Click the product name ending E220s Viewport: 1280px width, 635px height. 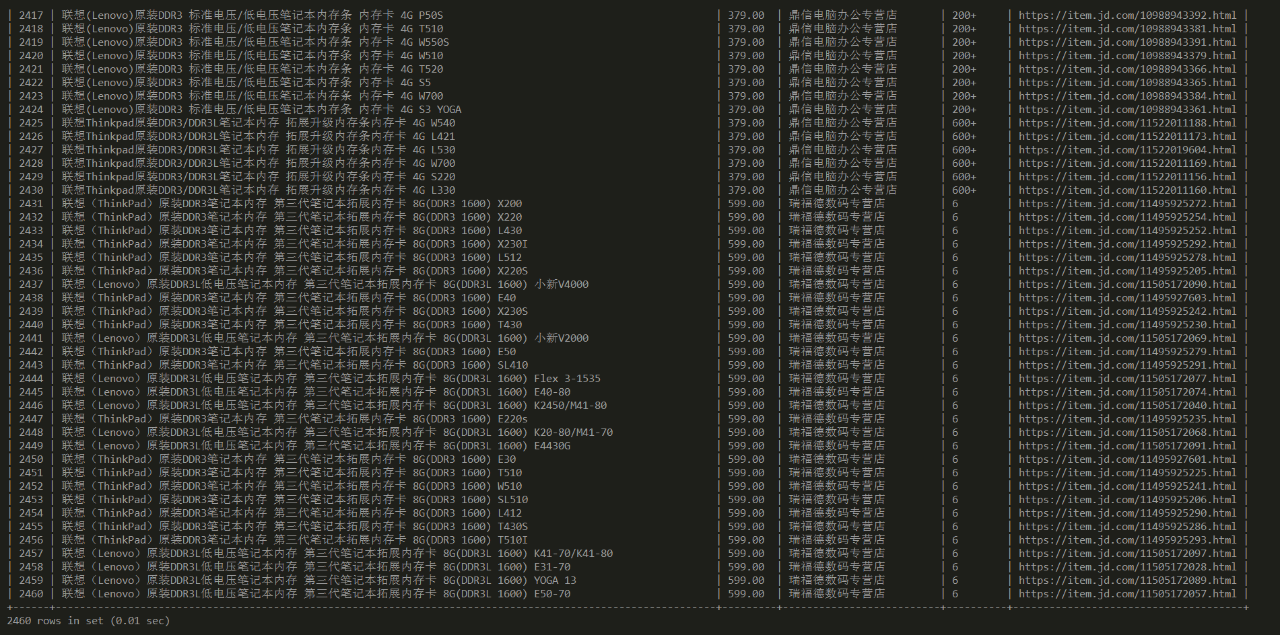point(295,418)
